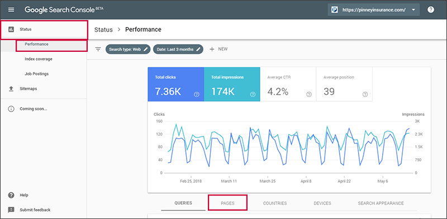Click the Coming soon info icon

point(11,109)
